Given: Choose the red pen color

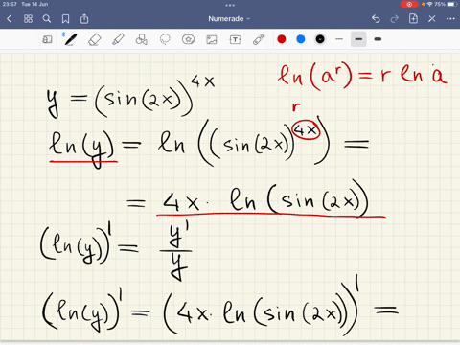Looking at the screenshot, I should (x=282, y=39).
